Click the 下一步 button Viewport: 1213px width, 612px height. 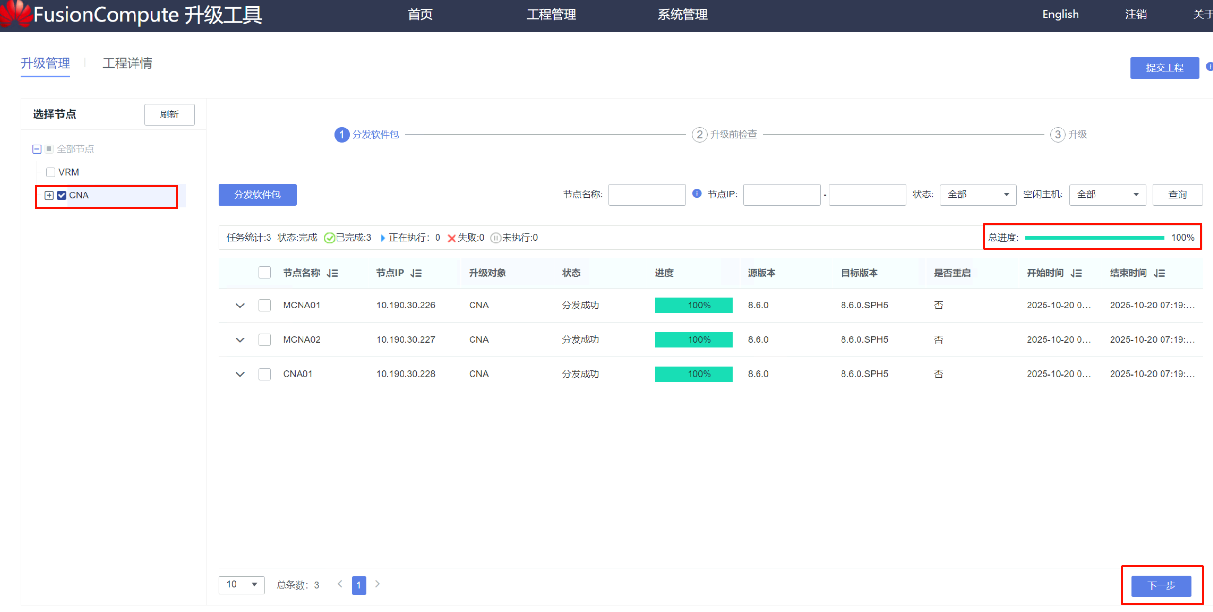coord(1161,586)
